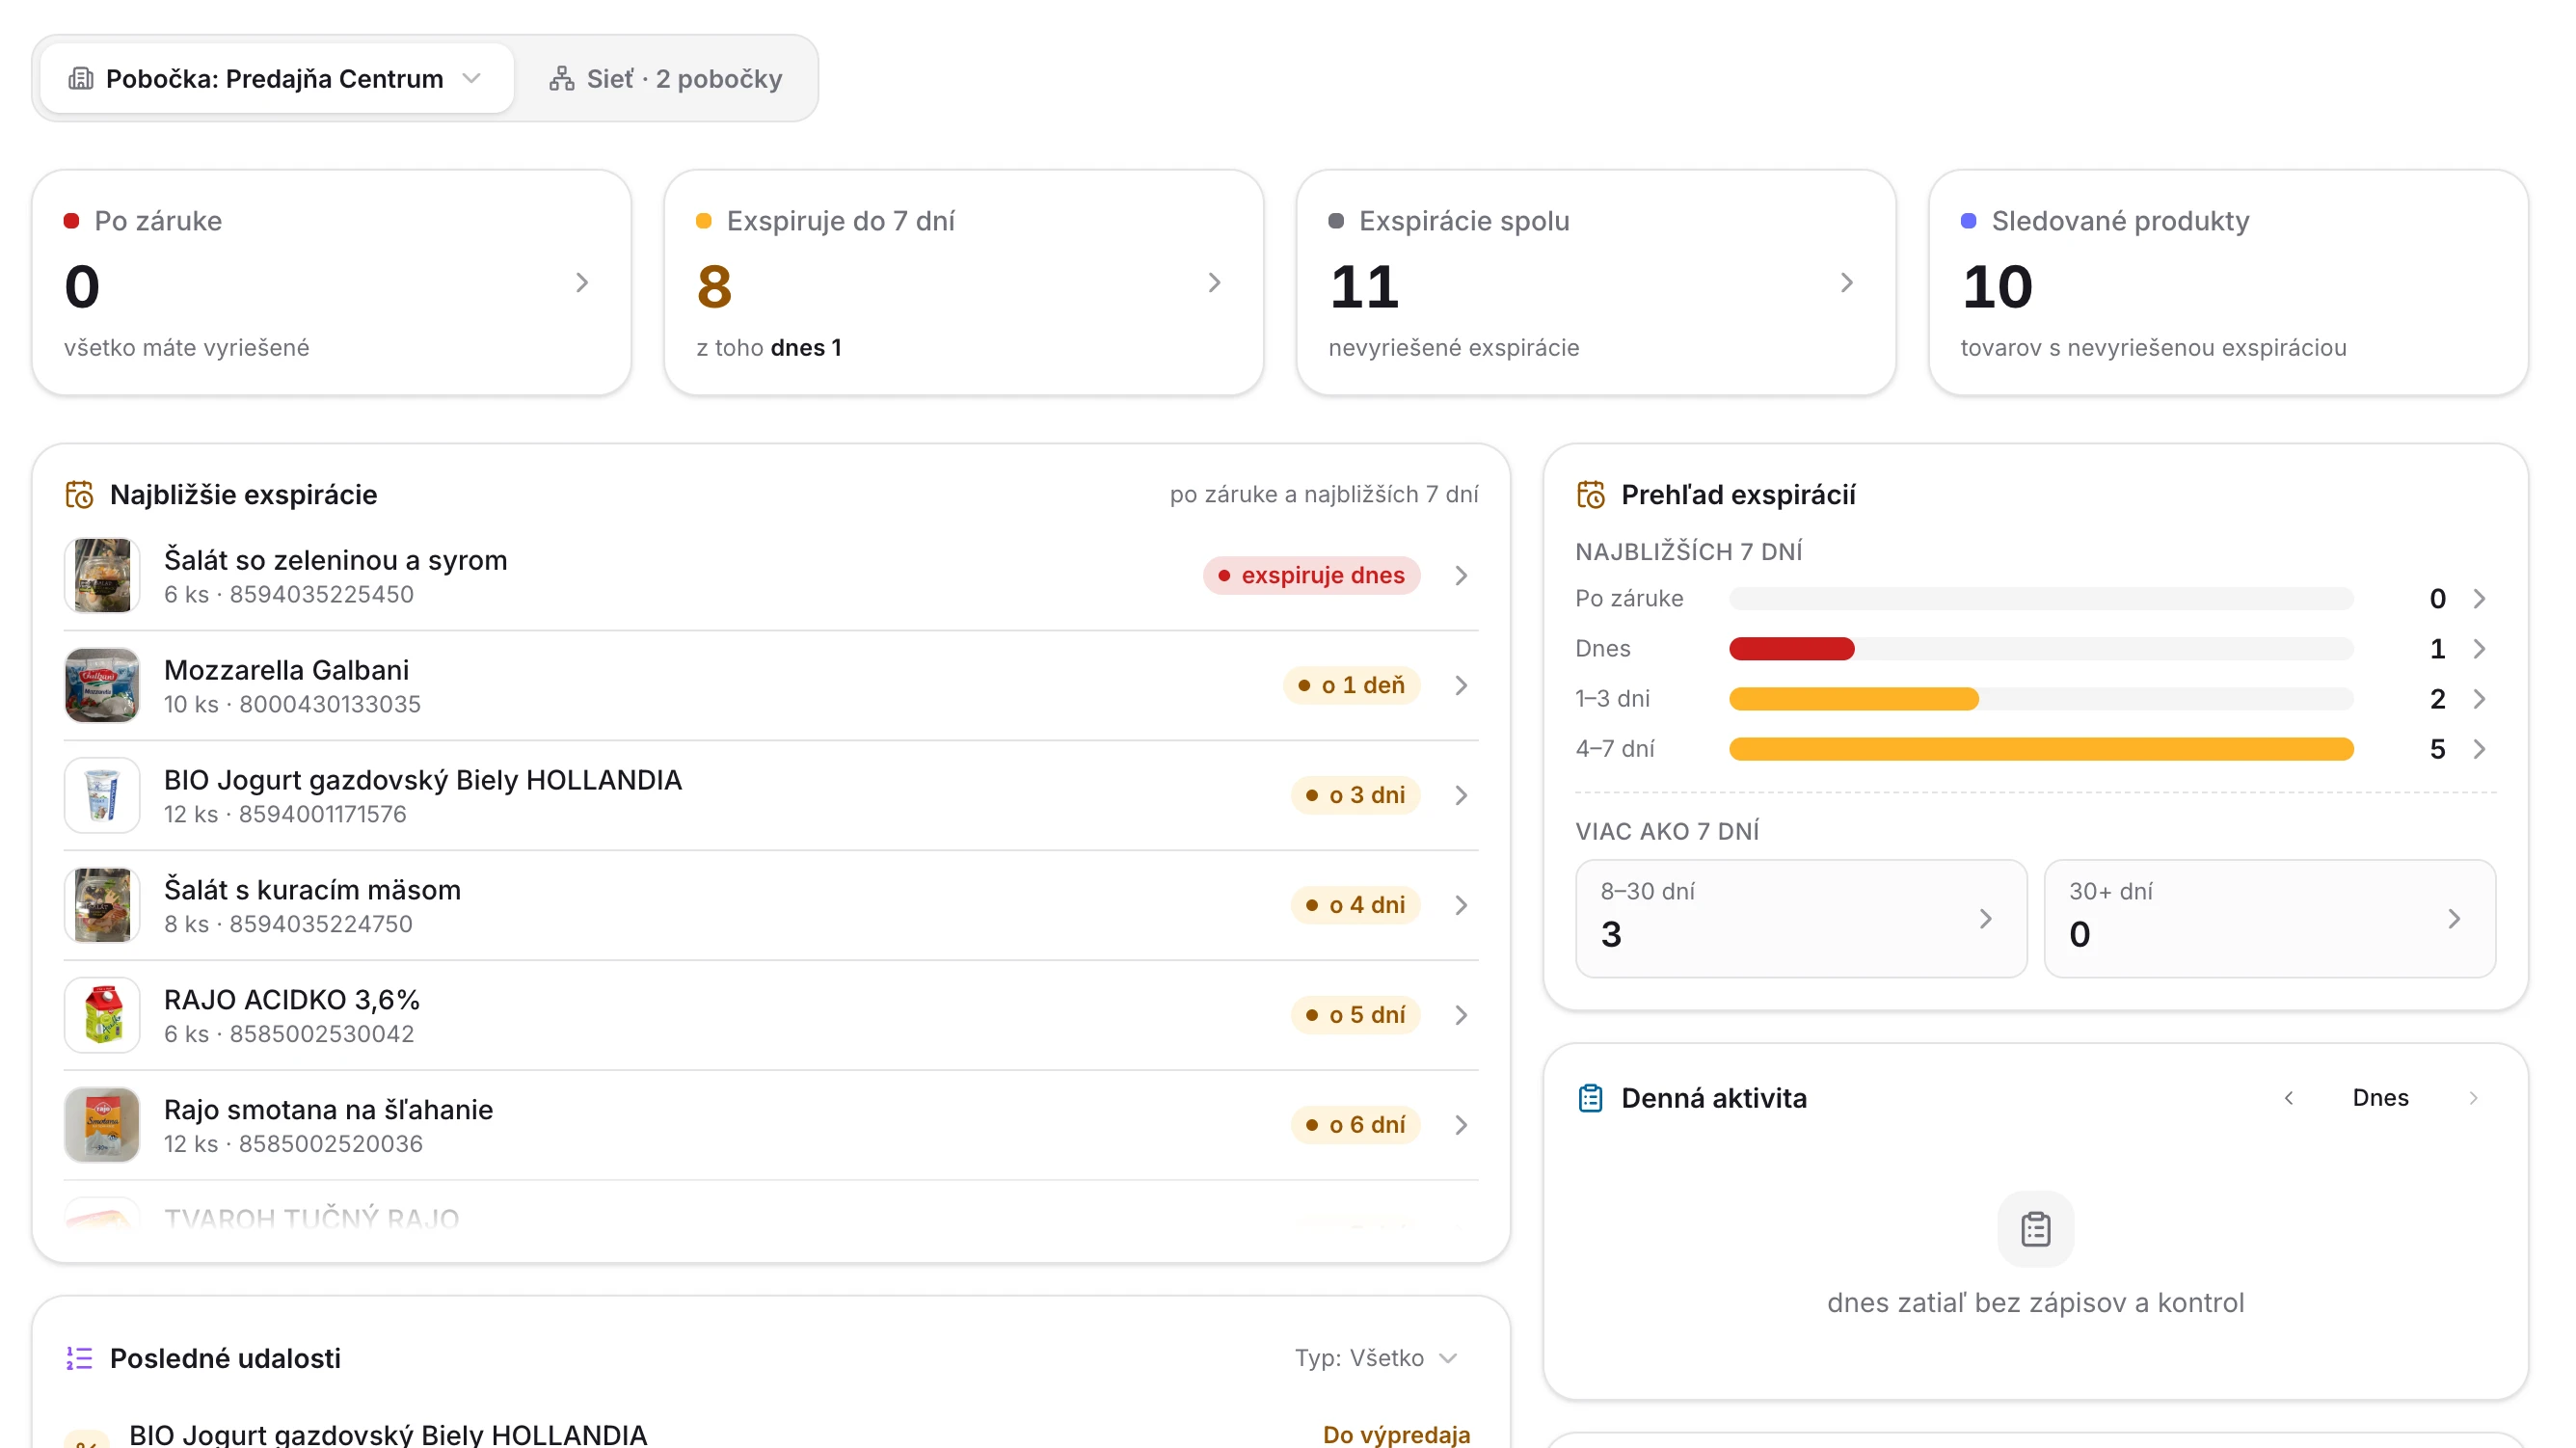Click the BIO Jogurt HOLLANDIA thumbnail in expirations list
This screenshot has height=1448, width=2576.
click(x=102, y=795)
